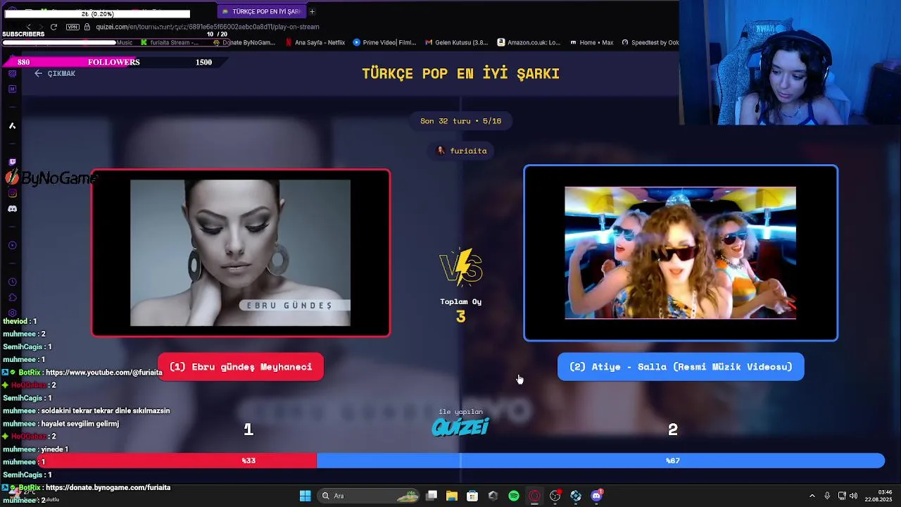Viewport: 901px width, 507px height.
Task: Open Amazon.co.uk bookmark
Action: (529, 42)
